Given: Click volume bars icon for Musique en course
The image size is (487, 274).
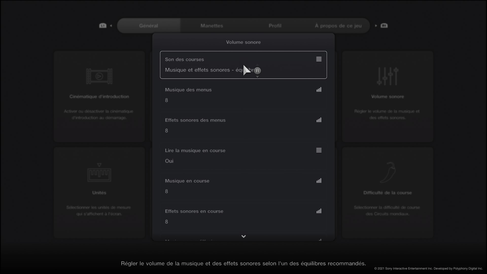Looking at the screenshot, I should [319, 181].
